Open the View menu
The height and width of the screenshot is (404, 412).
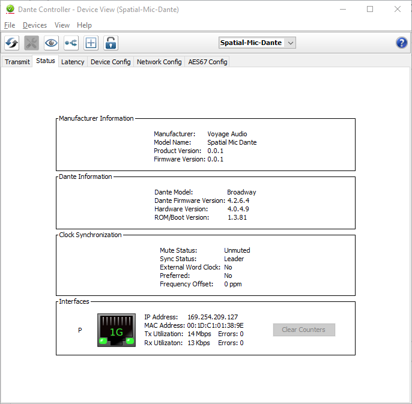coord(62,25)
